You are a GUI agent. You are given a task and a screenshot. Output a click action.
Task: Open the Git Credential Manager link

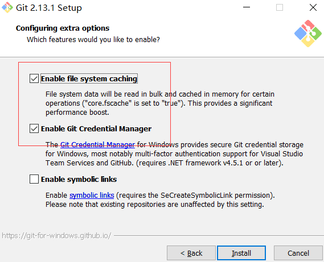97,144
